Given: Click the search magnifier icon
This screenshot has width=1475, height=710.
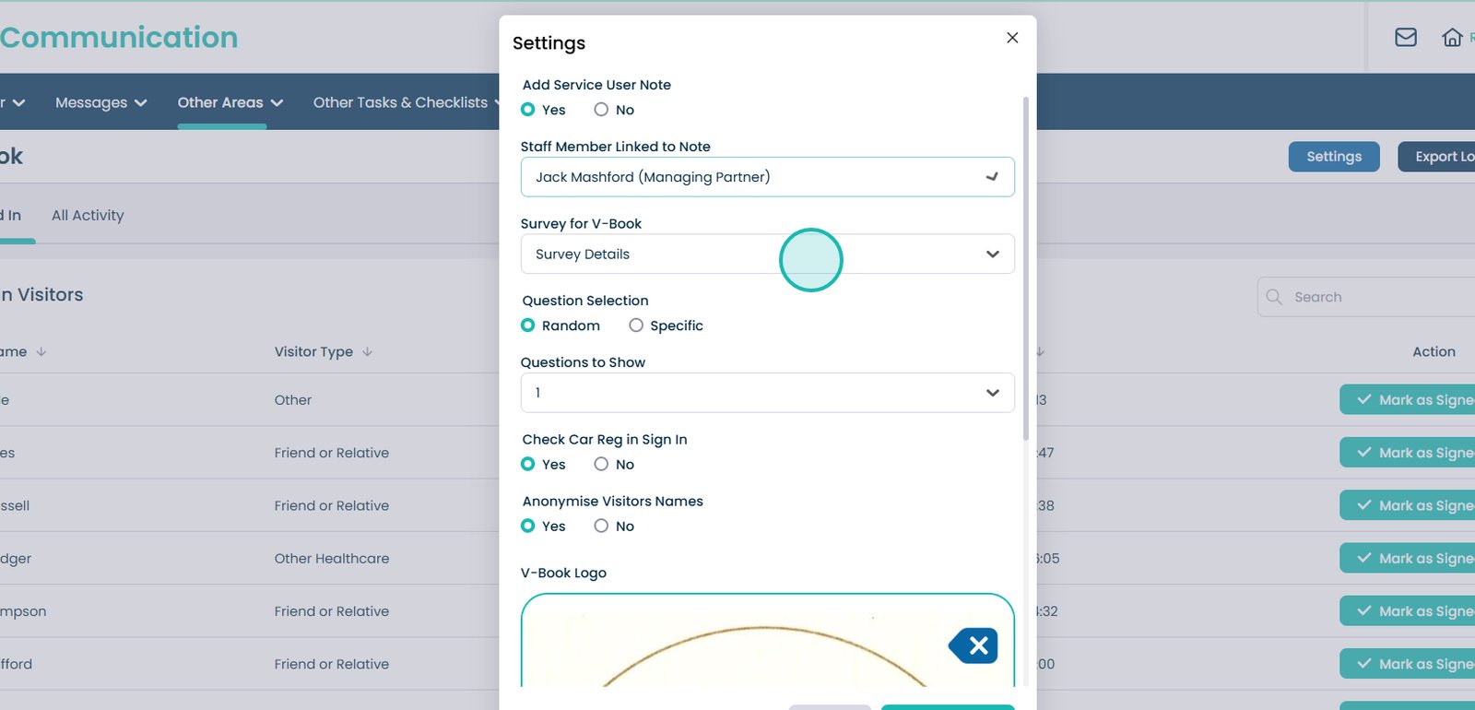Looking at the screenshot, I should 1275,297.
